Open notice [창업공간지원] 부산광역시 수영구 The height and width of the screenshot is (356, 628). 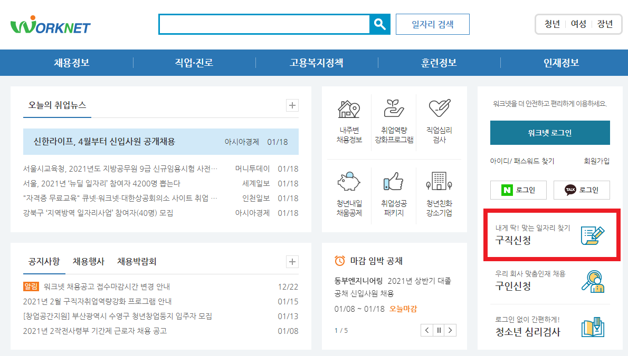[x=117, y=316]
